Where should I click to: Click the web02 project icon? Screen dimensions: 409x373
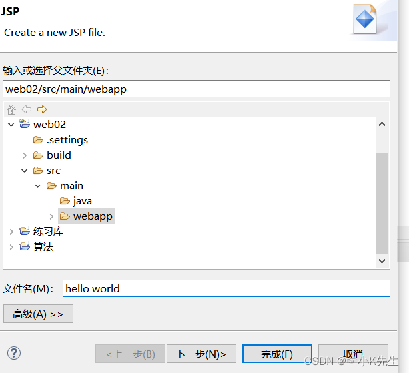[x=25, y=123]
